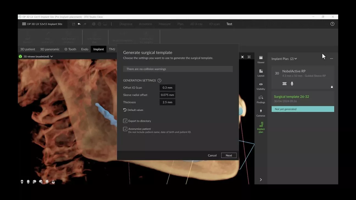Open the Visibility eye panel
The image size is (356, 200).
pos(261,86)
